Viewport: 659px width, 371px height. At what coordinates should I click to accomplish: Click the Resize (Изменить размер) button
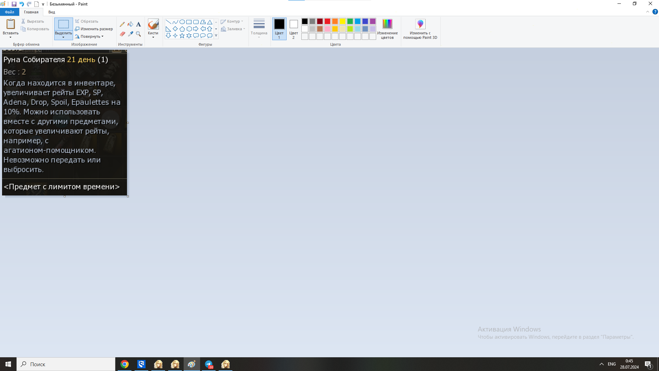click(x=94, y=29)
